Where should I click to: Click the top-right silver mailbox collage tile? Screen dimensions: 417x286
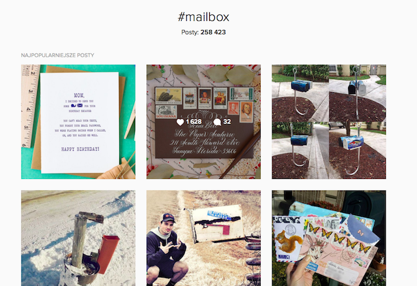(358, 93)
